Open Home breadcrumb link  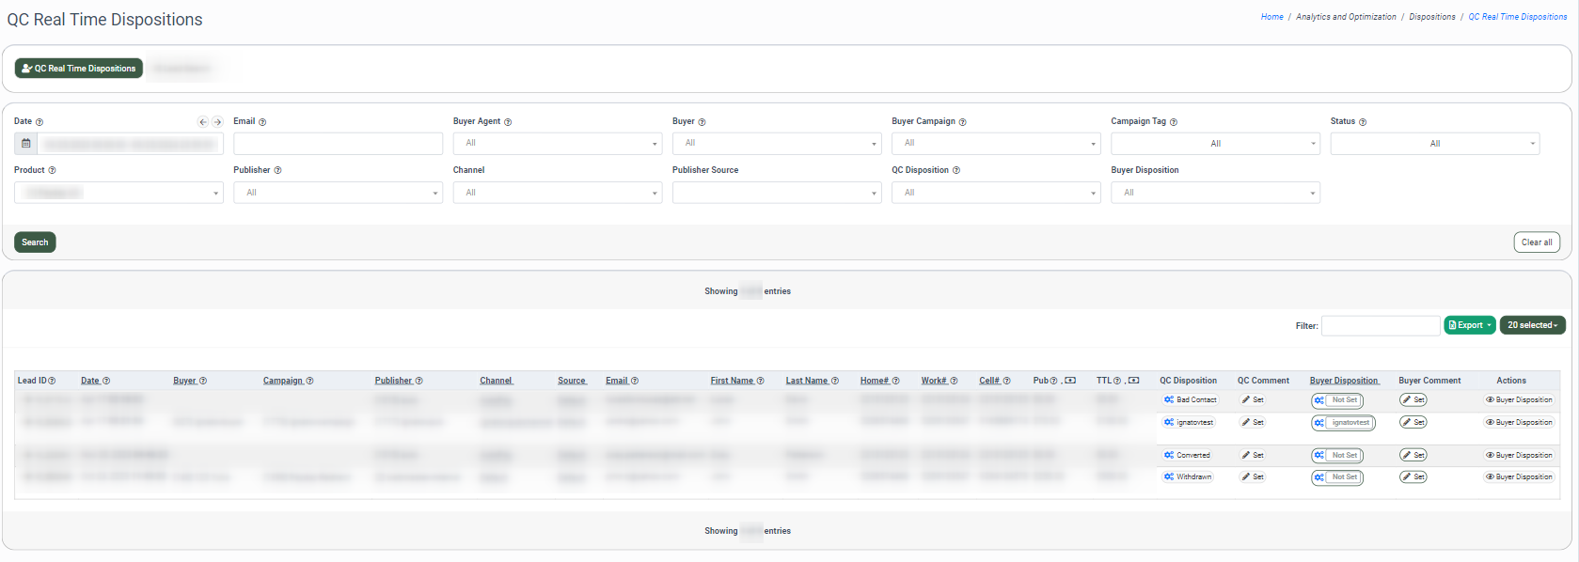pos(1271,17)
